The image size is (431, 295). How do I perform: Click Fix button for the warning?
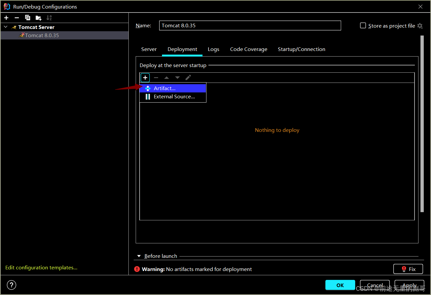pyautogui.click(x=408, y=269)
